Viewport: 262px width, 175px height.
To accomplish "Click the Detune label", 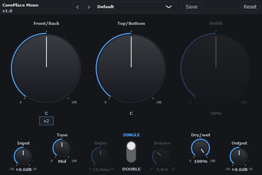I will 162,143.
